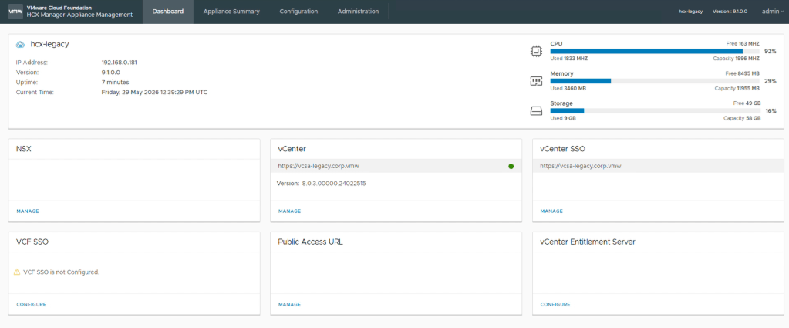
Task: Click the hcx-legacy cloud icon
Action: pos(20,44)
